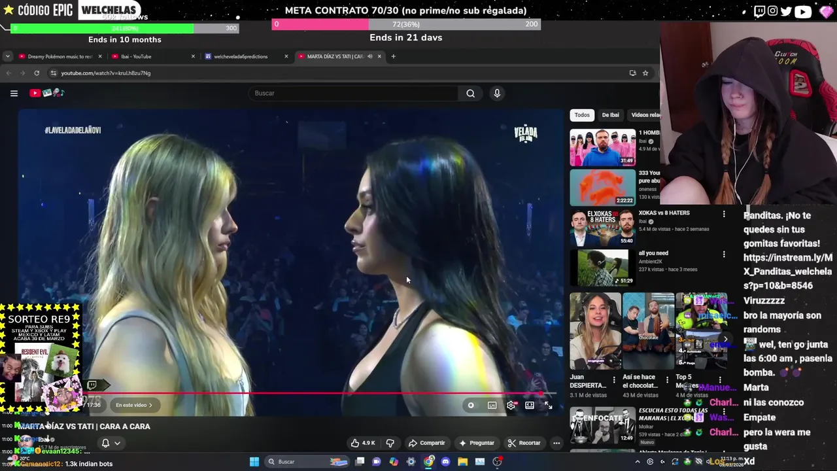
Task: Close the 'Ibai - YouTube' tab
Action: 193,56
